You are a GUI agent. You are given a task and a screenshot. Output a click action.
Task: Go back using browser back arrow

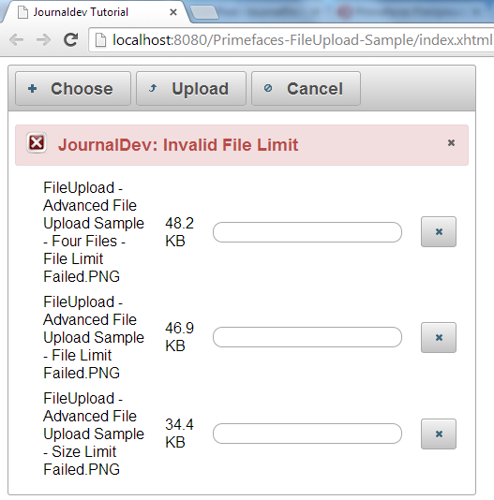[16, 40]
